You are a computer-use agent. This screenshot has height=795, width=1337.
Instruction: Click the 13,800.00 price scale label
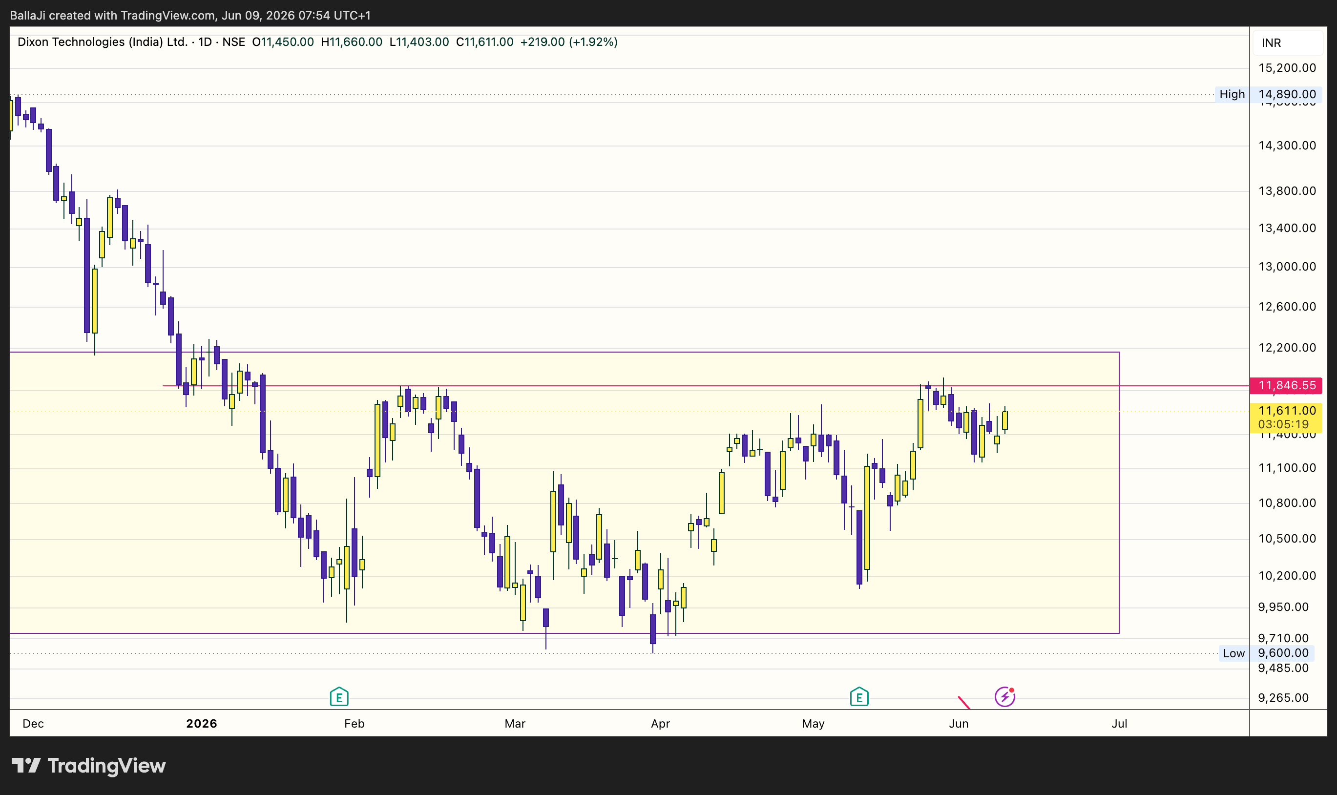click(x=1287, y=191)
